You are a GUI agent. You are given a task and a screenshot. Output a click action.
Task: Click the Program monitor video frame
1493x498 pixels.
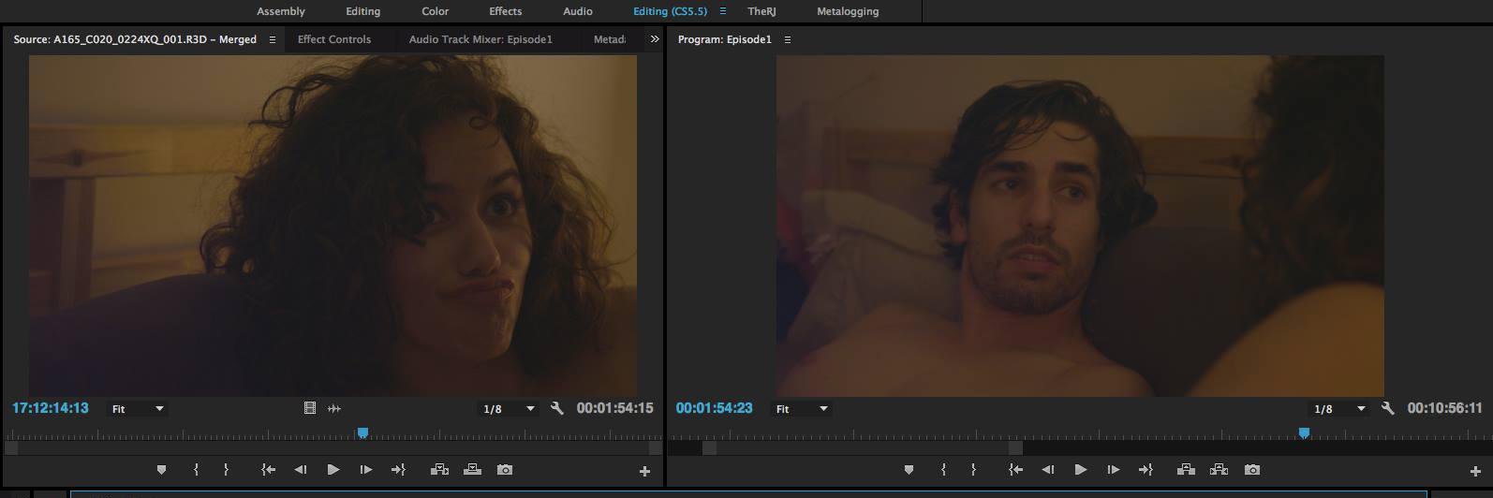tap(1080, 226)
